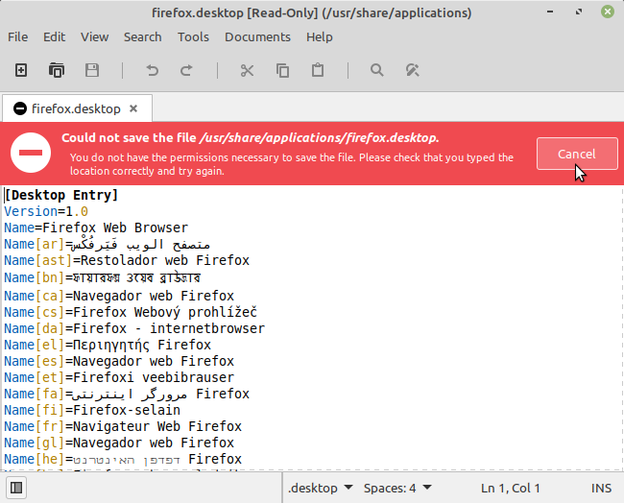This screenshot has height=503, width=624.
Task: Click the Version=1.0 line
Action: (46, 212)
